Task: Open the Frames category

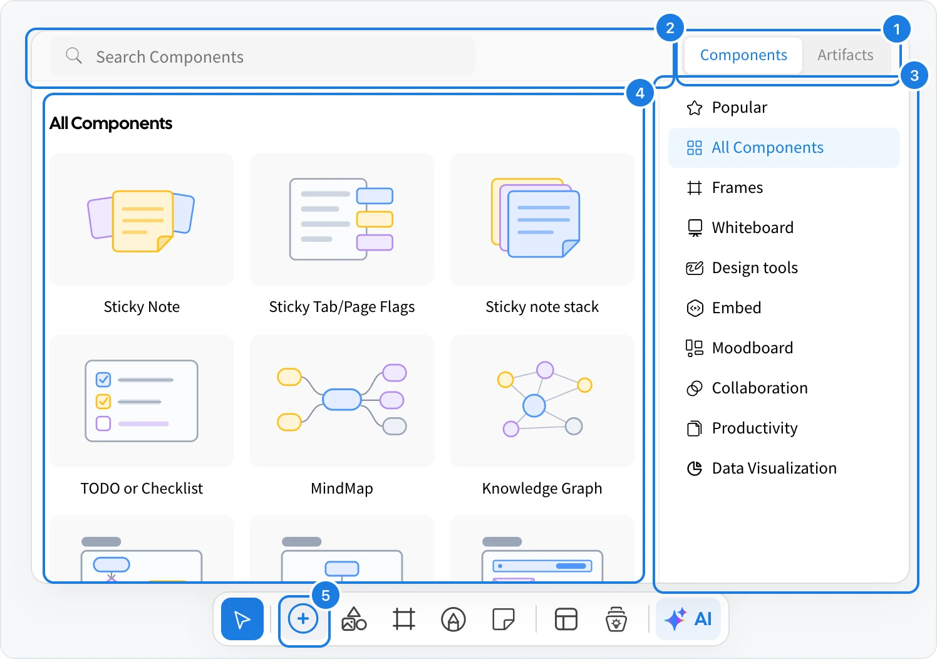Action: [x=784, y=188]
